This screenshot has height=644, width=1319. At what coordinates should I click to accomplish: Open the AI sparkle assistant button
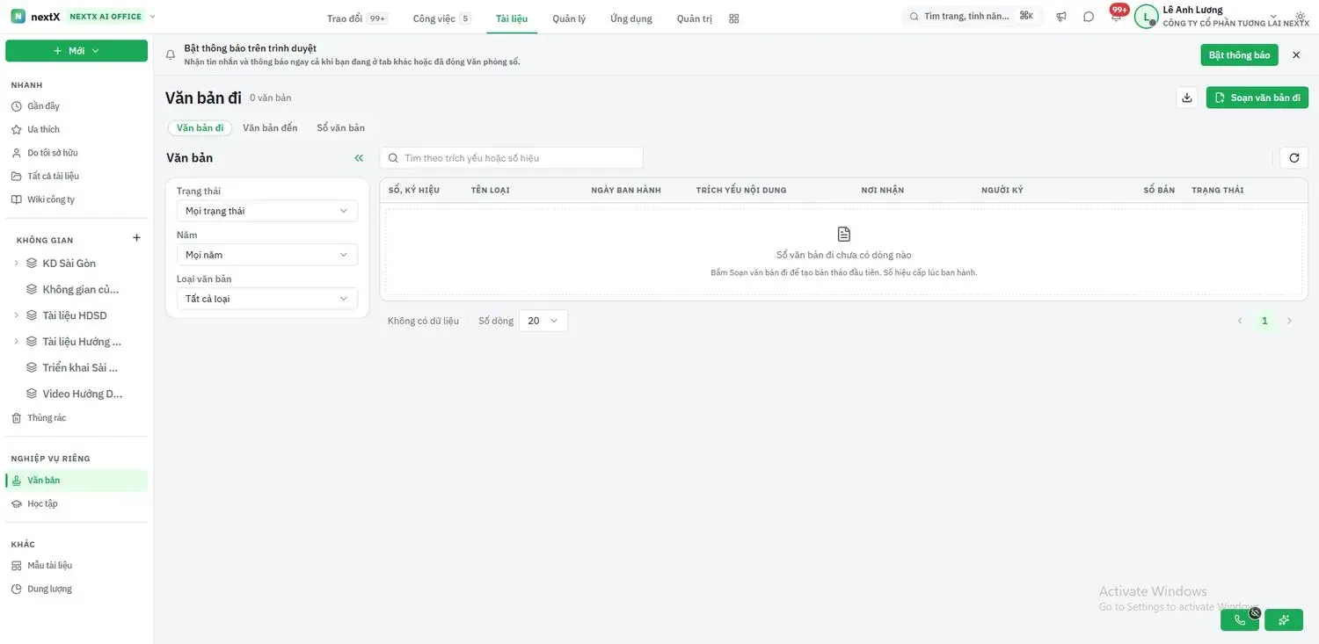pyautogui.click(x=1284, y=620)
